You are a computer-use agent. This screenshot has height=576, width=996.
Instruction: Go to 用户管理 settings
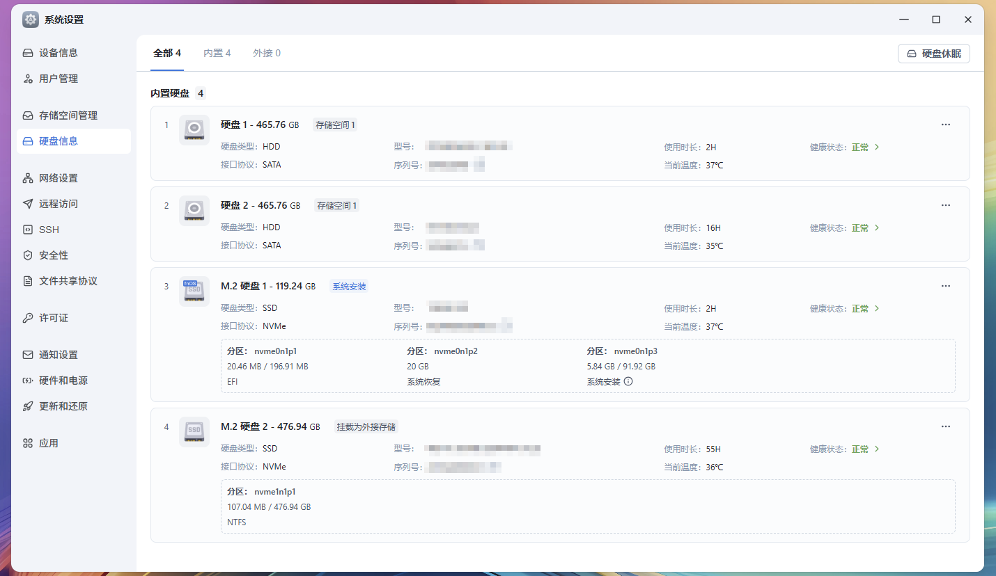(74, 79)
